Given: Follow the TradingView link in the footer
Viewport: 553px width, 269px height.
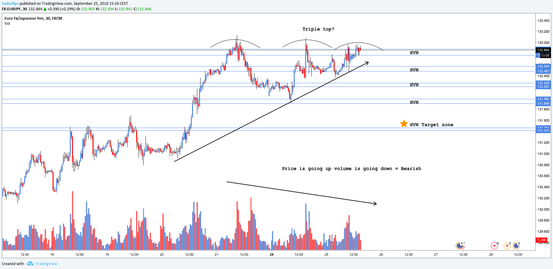Looking at the screenshot, I should click(x=46, y=264).
